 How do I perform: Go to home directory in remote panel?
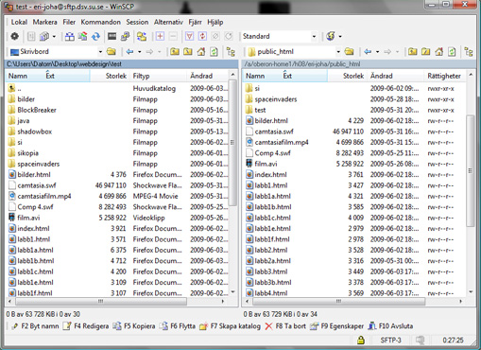click(438, 51)
